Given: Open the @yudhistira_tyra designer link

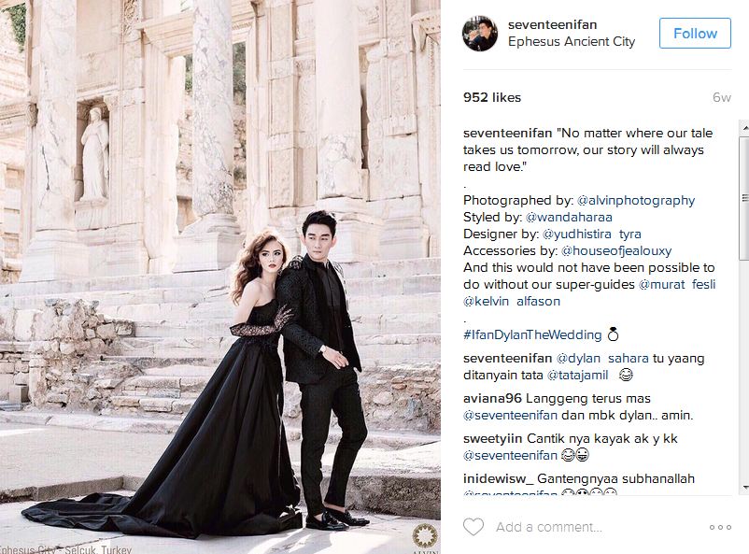Looking at the screenshot, I should click(592, 234).
